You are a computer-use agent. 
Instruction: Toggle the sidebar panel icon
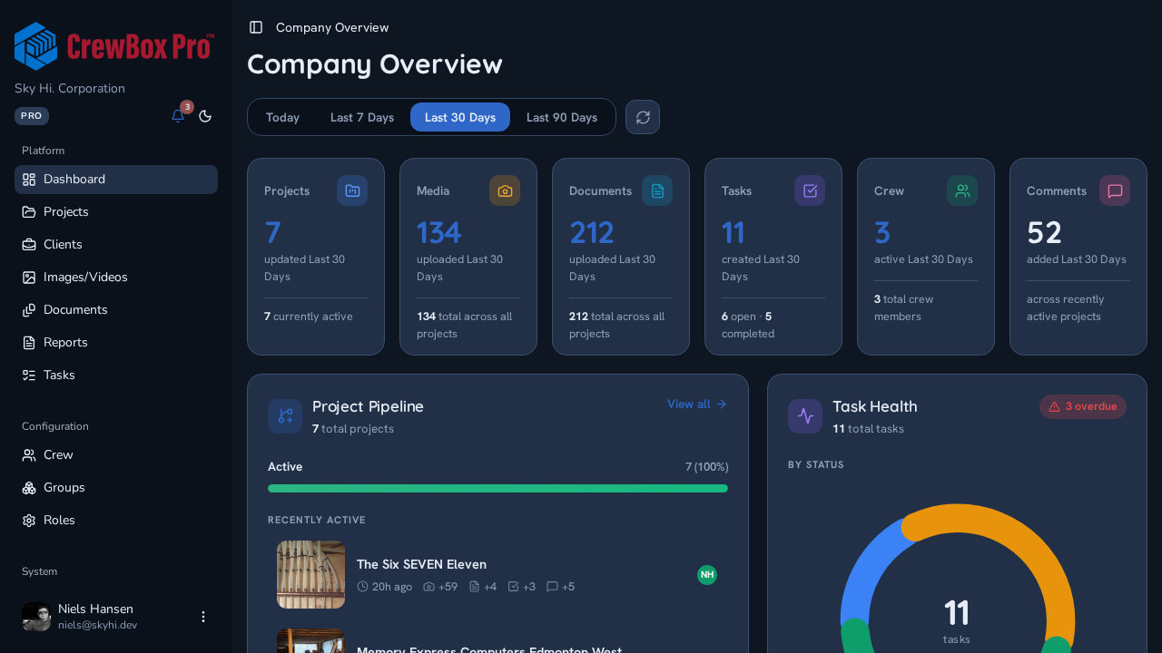coord(256,27)
